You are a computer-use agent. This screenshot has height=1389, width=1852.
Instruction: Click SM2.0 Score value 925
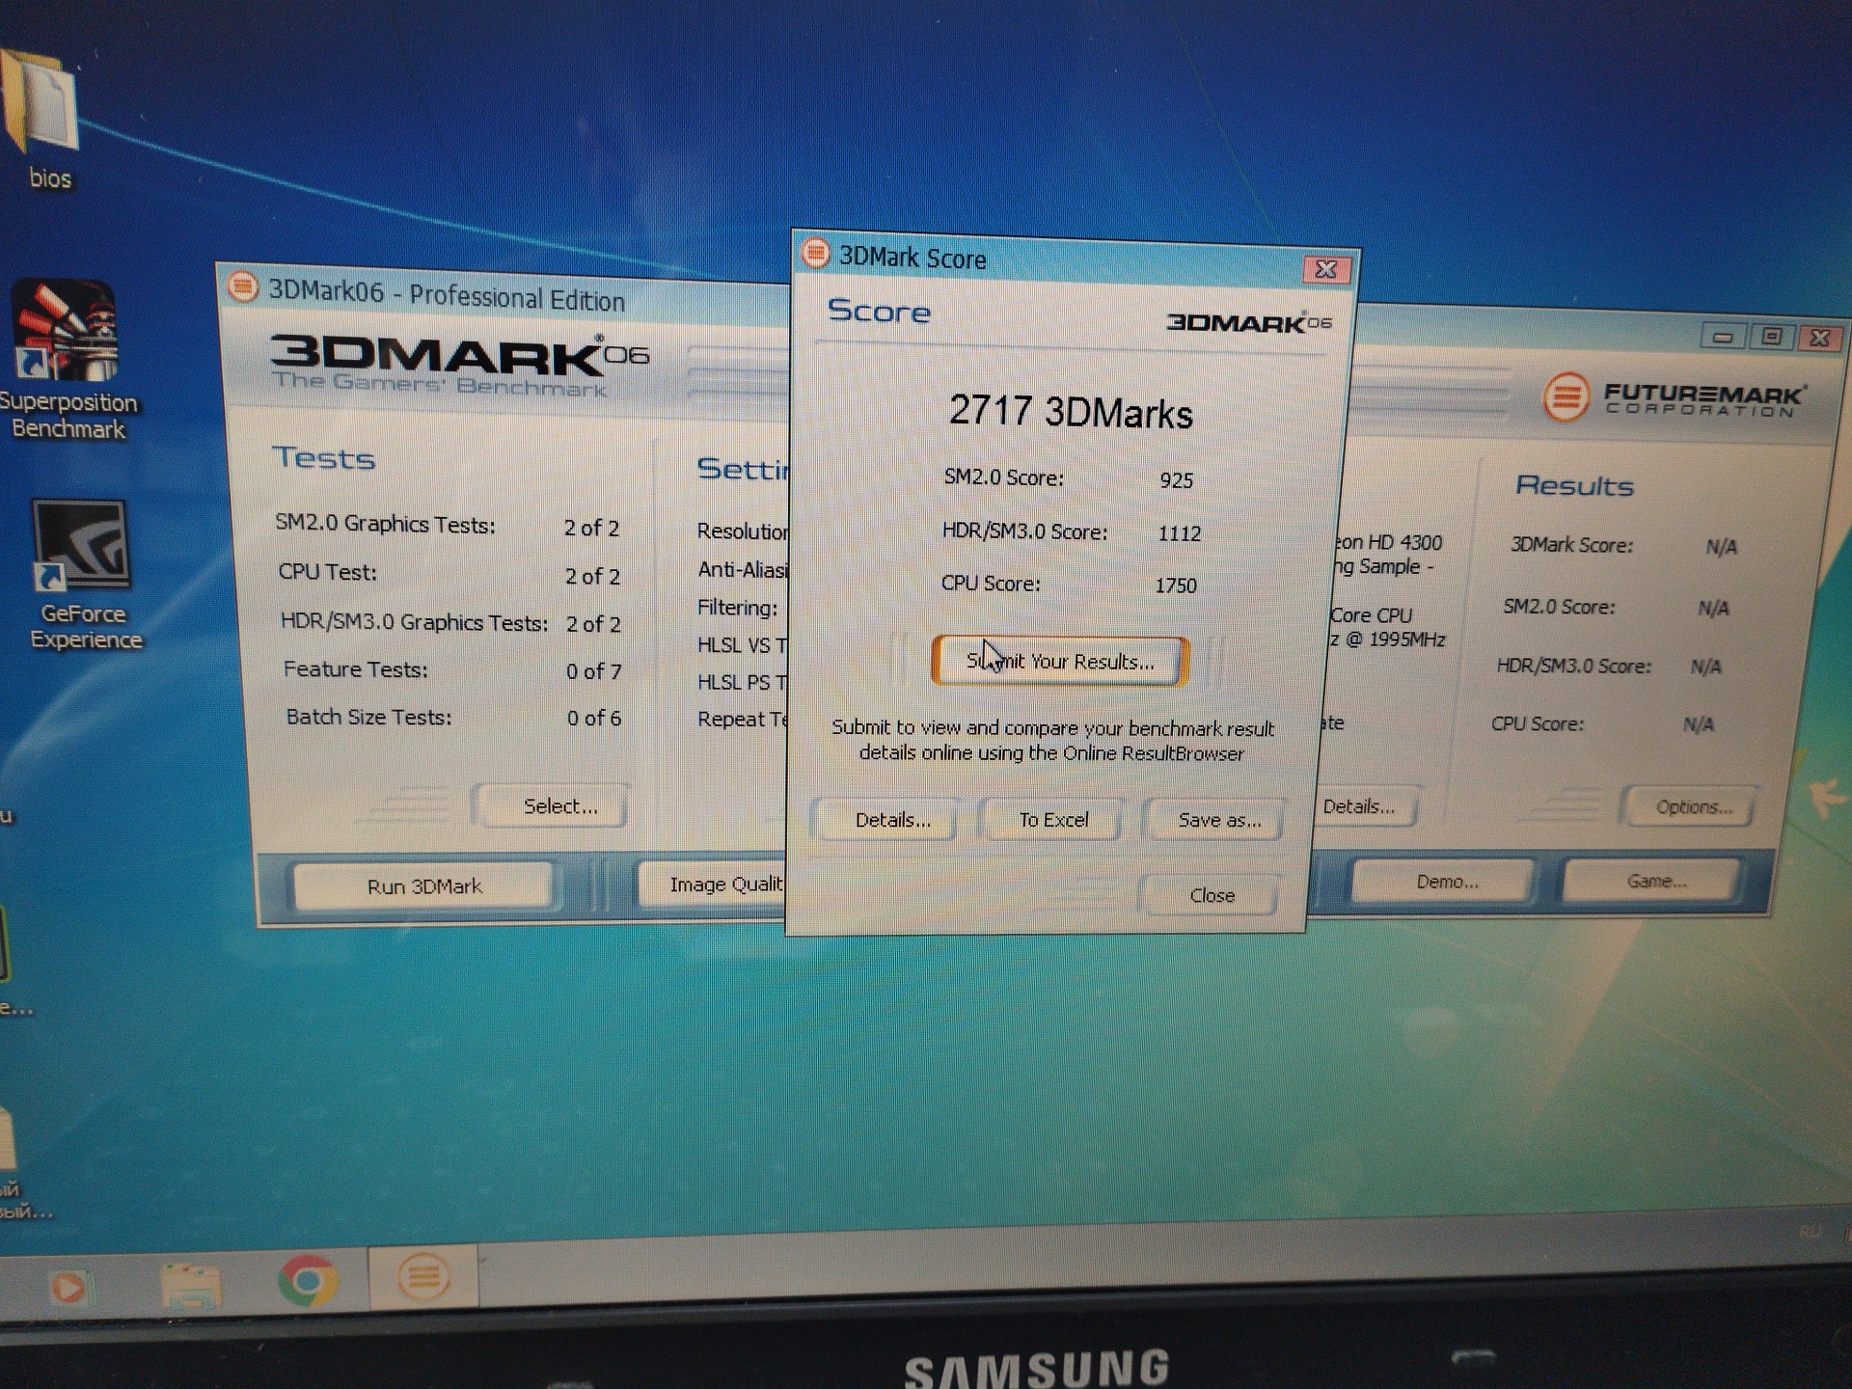point(1176,480)
